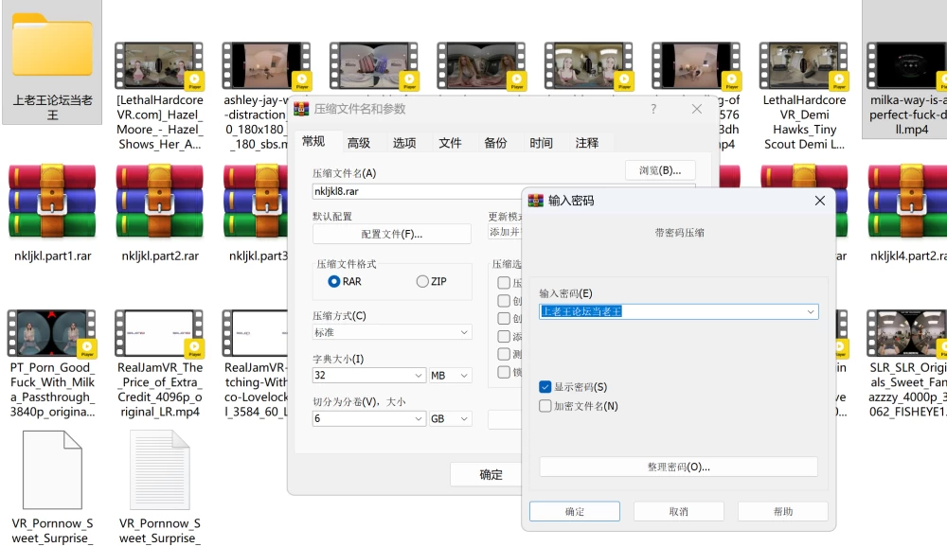Switch to the 注释 tab
Image resolution: width=947 pixels, height=547 pixels.
click(587, 143)
